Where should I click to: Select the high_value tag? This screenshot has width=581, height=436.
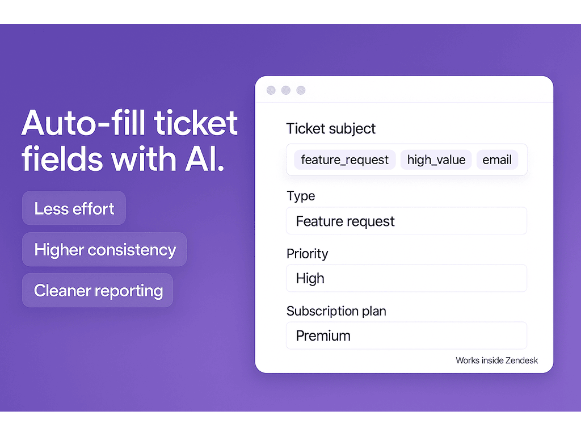coord(436,160)
